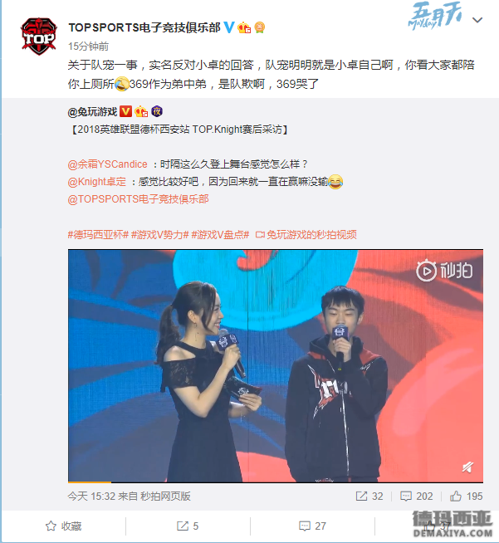Viewport: 499px width, 543px height.
Task: Open the TOP Sports team logo avatar
Action: click(38, 37)
